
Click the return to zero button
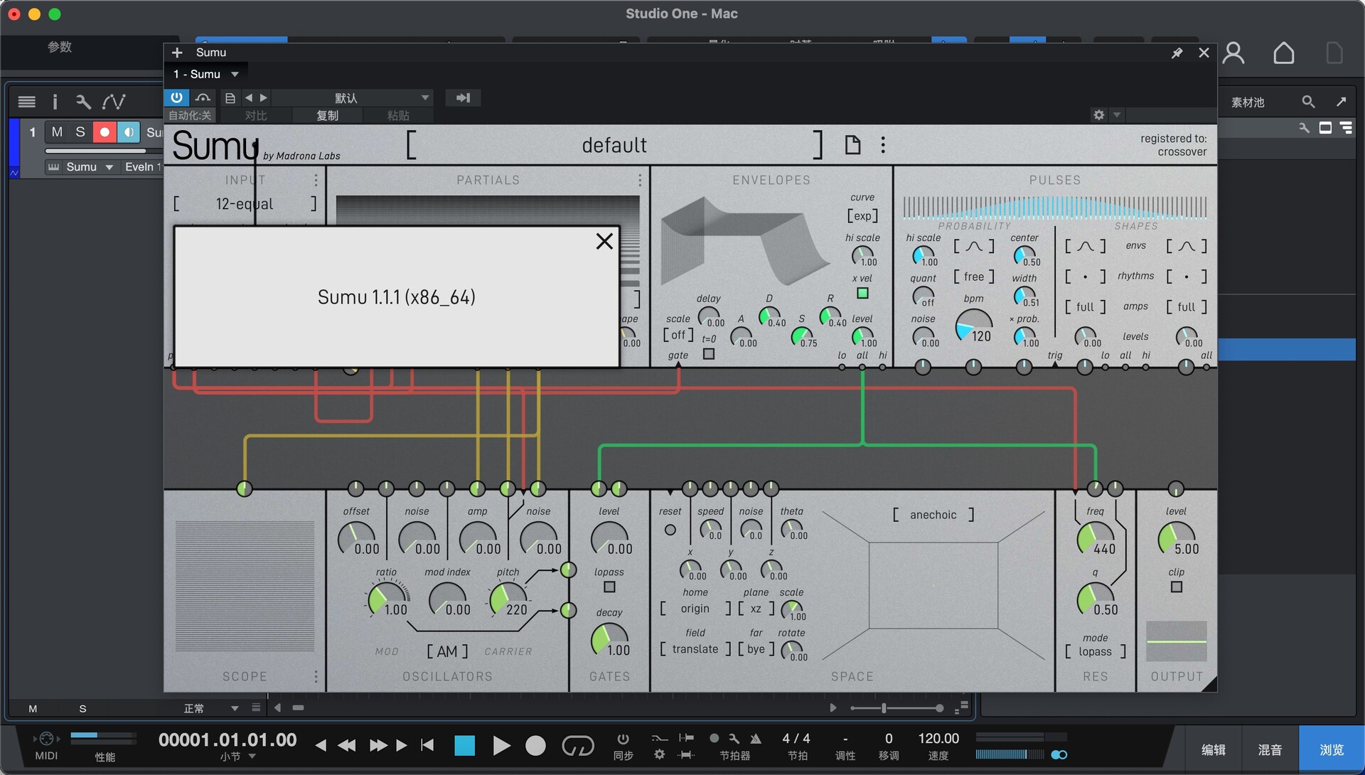(427, 745)
